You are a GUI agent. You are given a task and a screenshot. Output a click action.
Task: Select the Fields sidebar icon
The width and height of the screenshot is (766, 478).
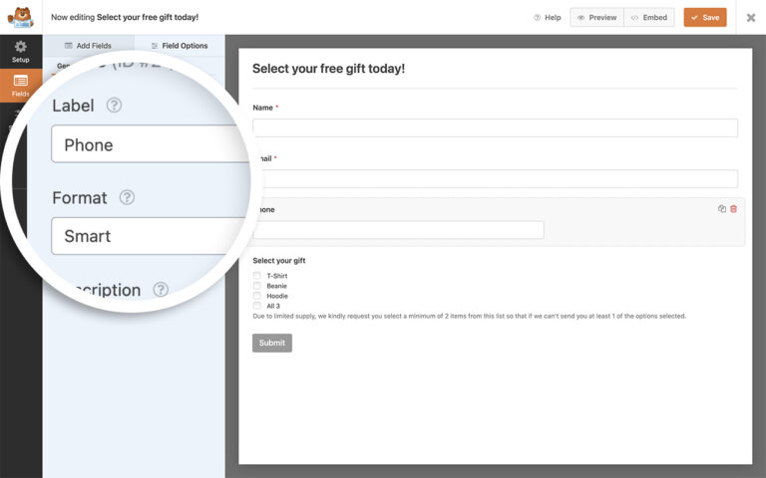coord(21,86)
